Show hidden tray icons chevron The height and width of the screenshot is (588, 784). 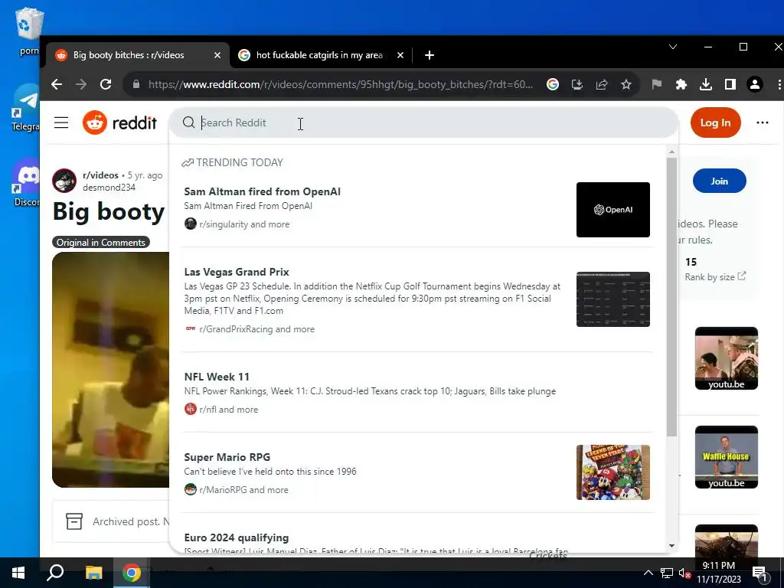pyautogui.click(x=648, y=573)
